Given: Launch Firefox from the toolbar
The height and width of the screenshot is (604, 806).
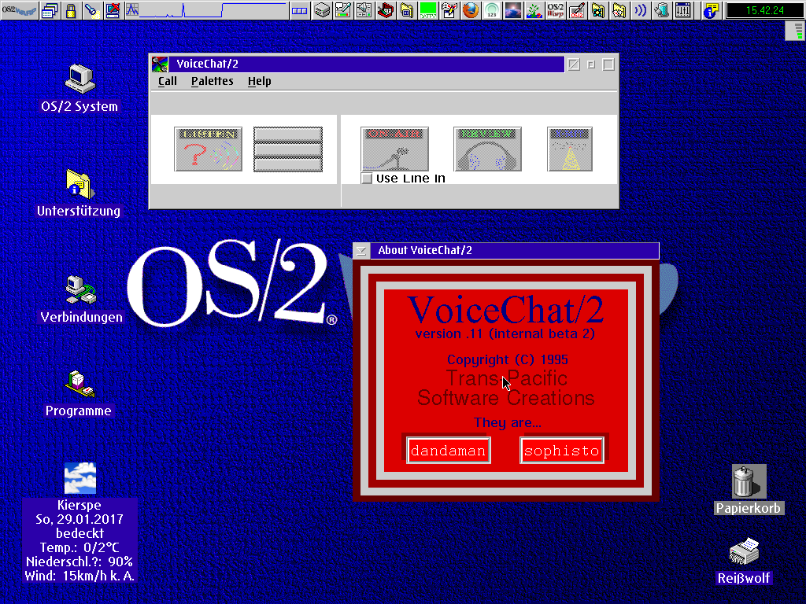Looking at the screenshot, I should coord(471,10).
